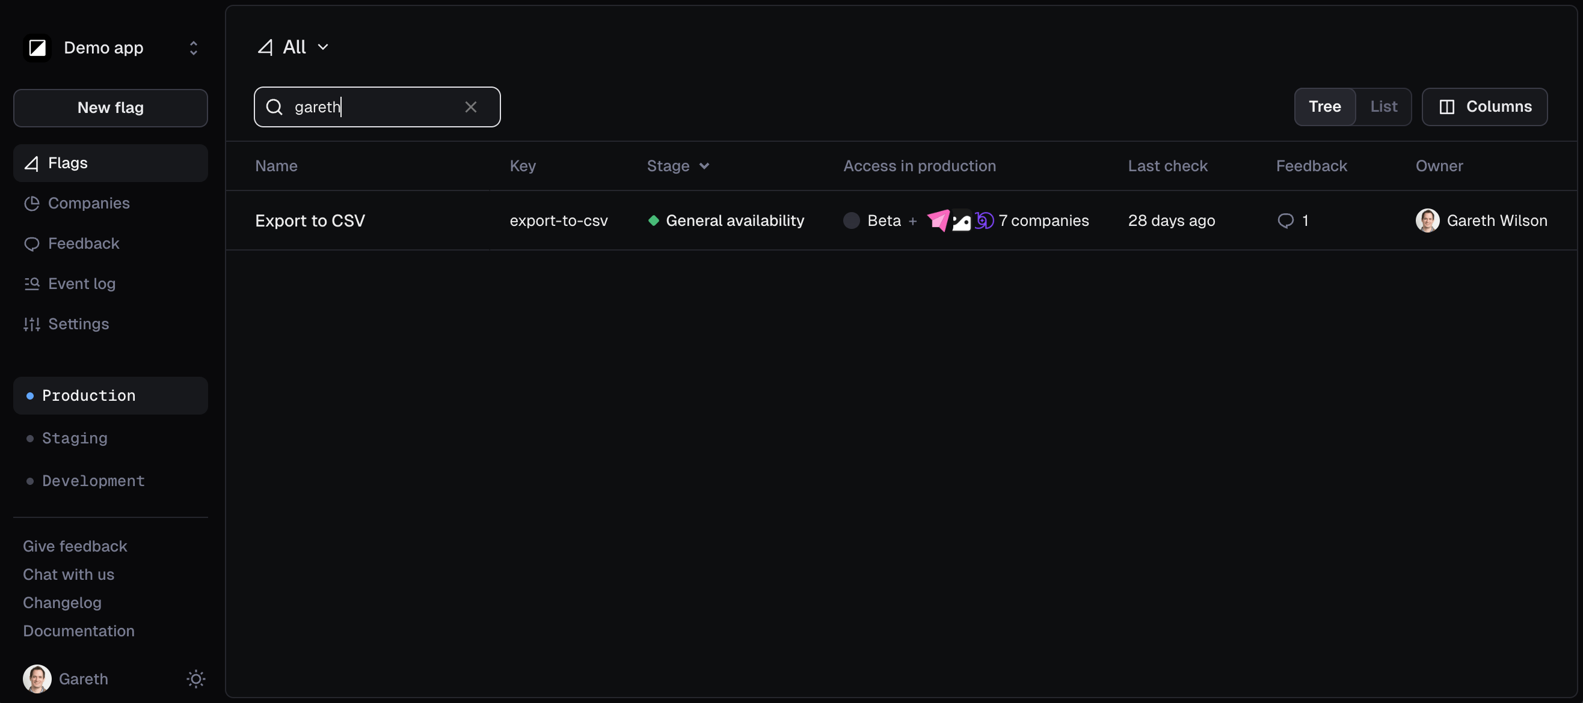The height and width of the screenshot is (703, 1583).
Task: Click the Name column header
Action: pyautogui.click(x=277, y=166)
